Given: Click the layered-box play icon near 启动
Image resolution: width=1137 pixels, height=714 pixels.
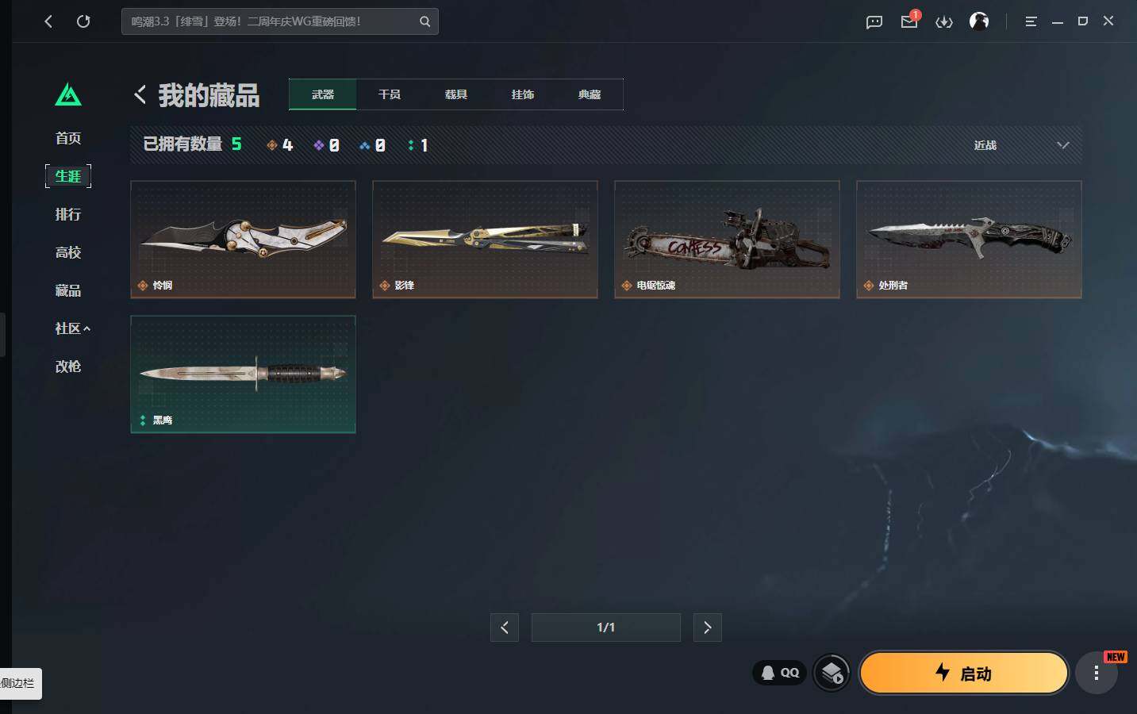Looking at the screenshot, I should [832, 674].
